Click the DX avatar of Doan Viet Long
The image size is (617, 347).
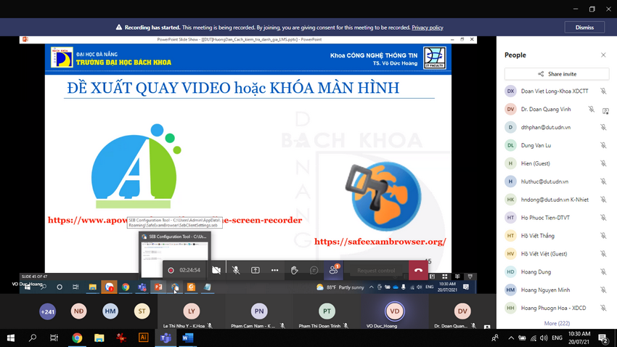[510, 91]
